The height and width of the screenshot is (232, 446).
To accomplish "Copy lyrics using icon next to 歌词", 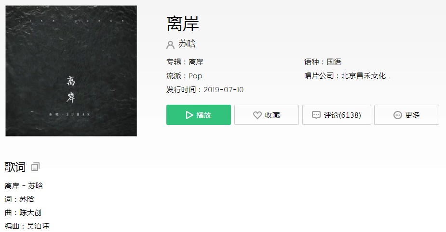I will click(35, 167).
